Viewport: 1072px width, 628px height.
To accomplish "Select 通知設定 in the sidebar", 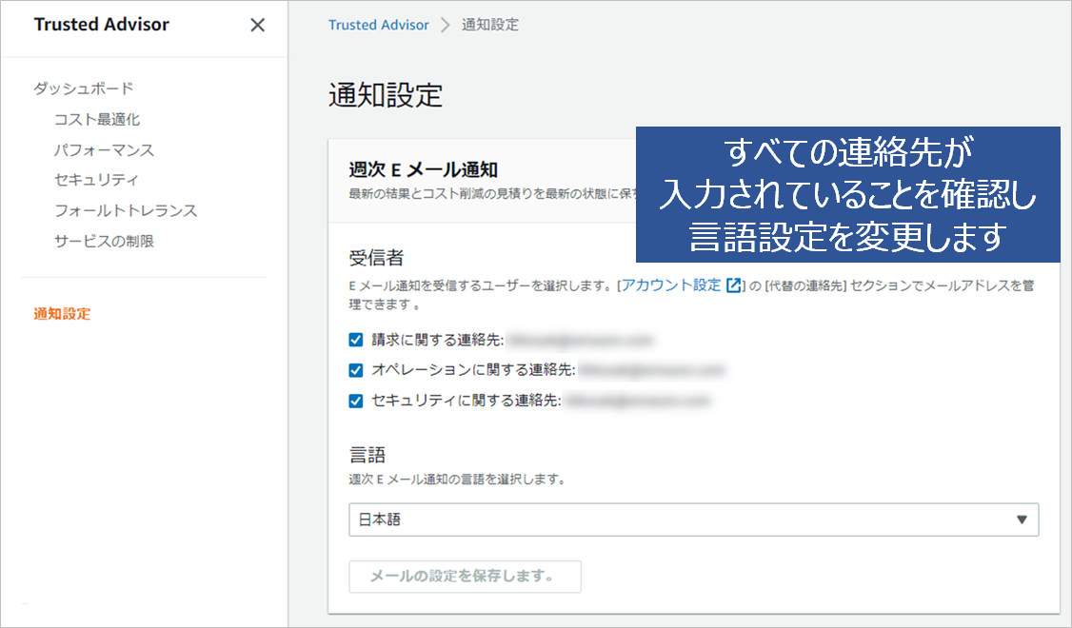I will coord(62,313).
